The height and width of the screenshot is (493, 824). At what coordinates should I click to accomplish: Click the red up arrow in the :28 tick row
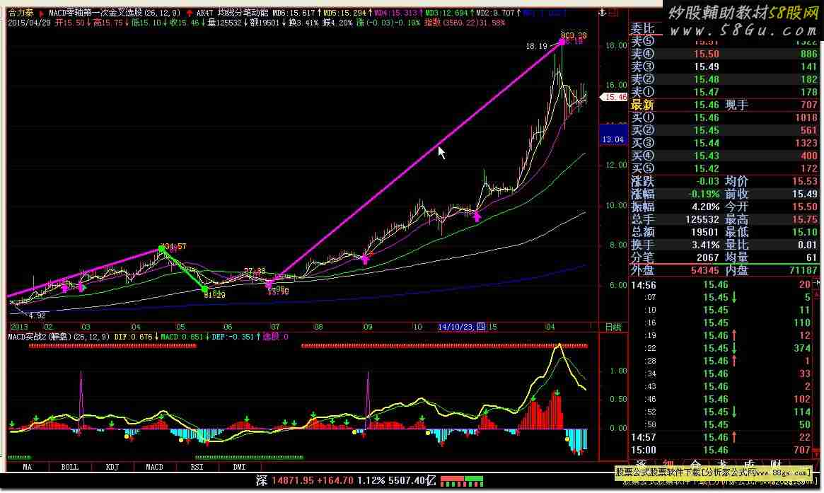pos(734,361)
